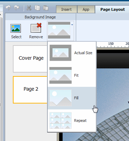
Task: Choose Fill background option
Action: point(72,98)
